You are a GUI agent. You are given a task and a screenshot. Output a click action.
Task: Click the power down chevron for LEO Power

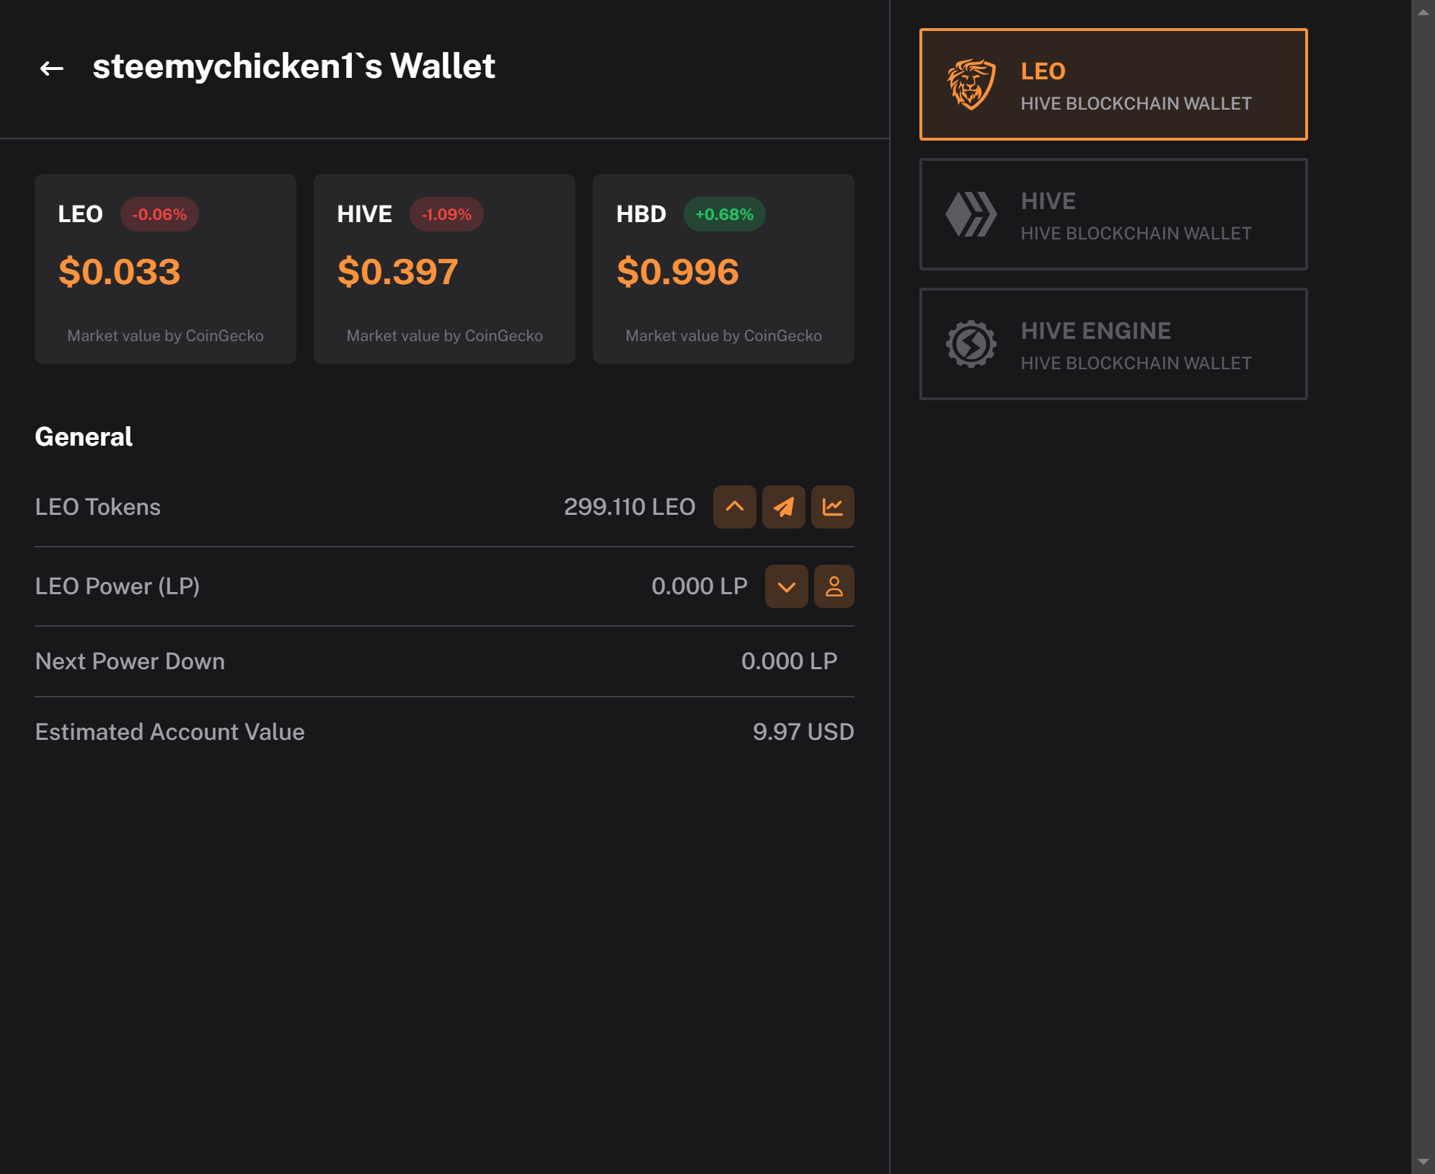(x=786, y=586)
